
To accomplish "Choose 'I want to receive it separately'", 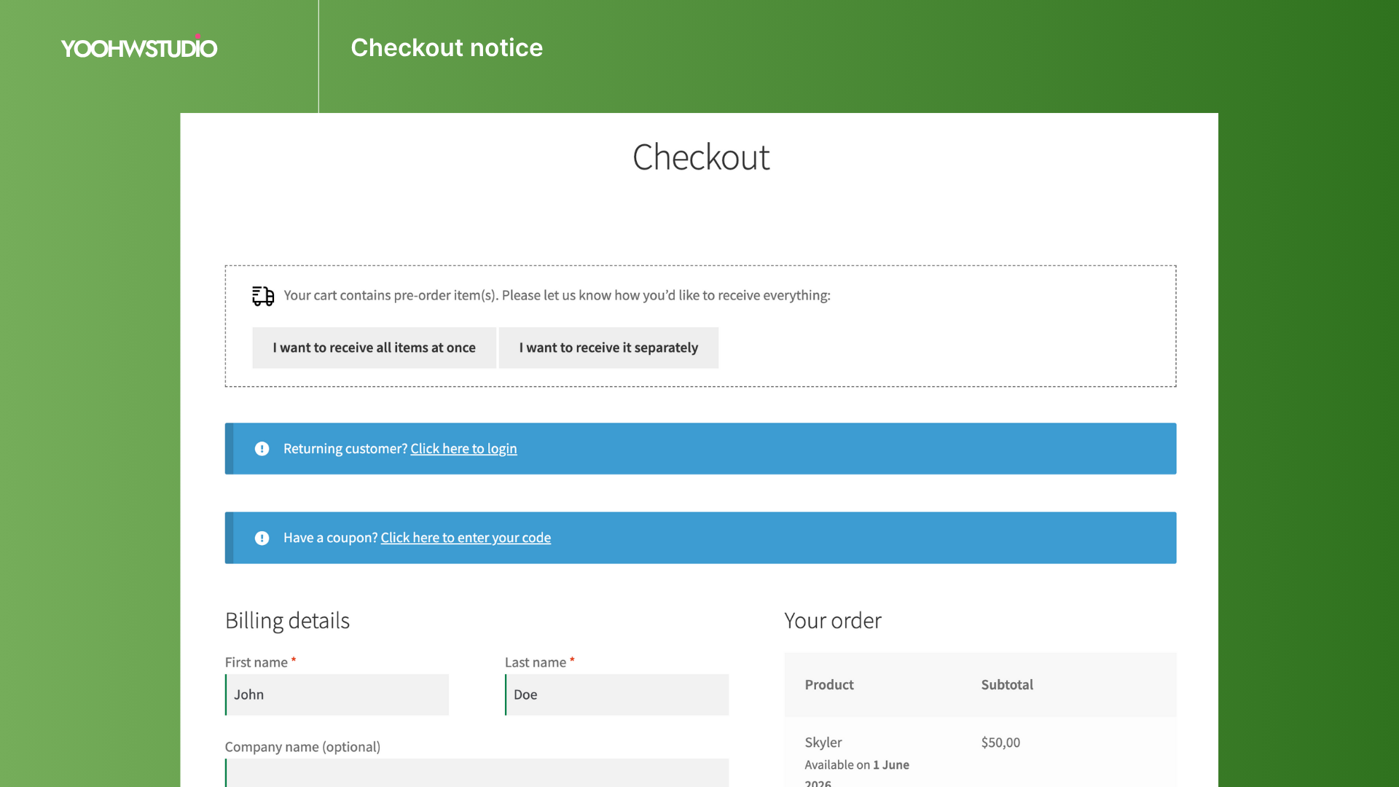I will (x=608, y=348).
